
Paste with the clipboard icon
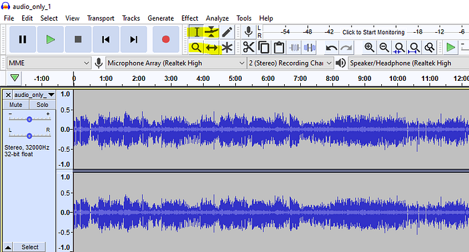tap(279, 47)
